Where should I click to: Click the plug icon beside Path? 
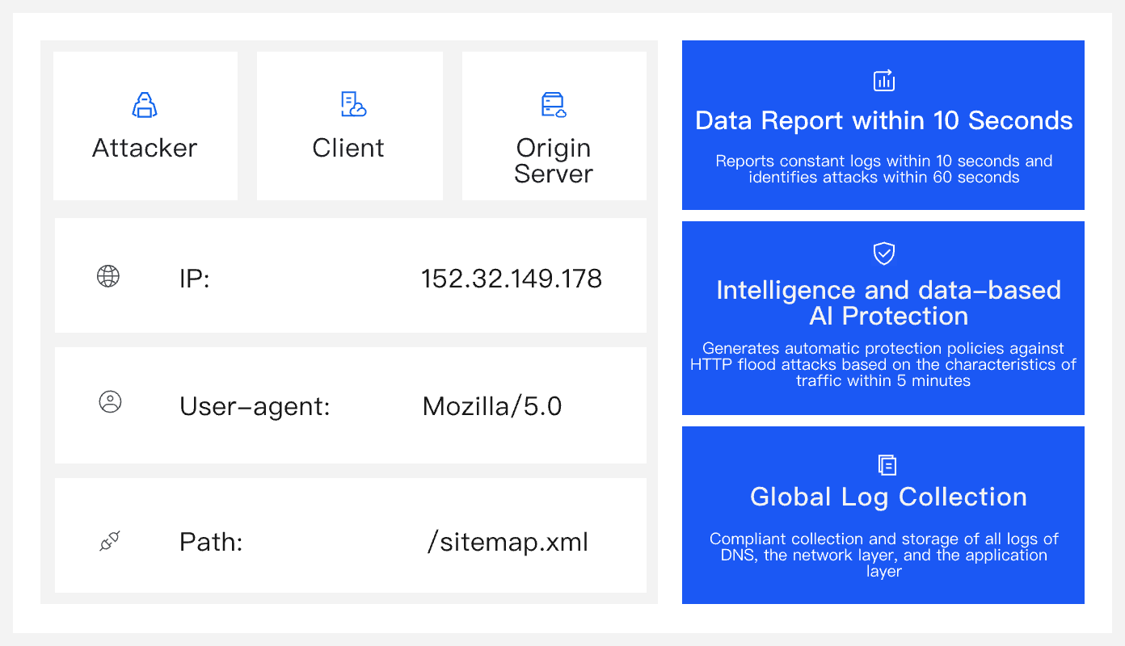pos(110,541)
